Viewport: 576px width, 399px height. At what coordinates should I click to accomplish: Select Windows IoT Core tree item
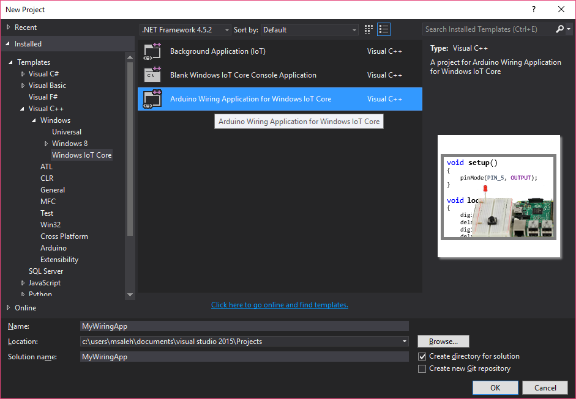click(81, 155)
